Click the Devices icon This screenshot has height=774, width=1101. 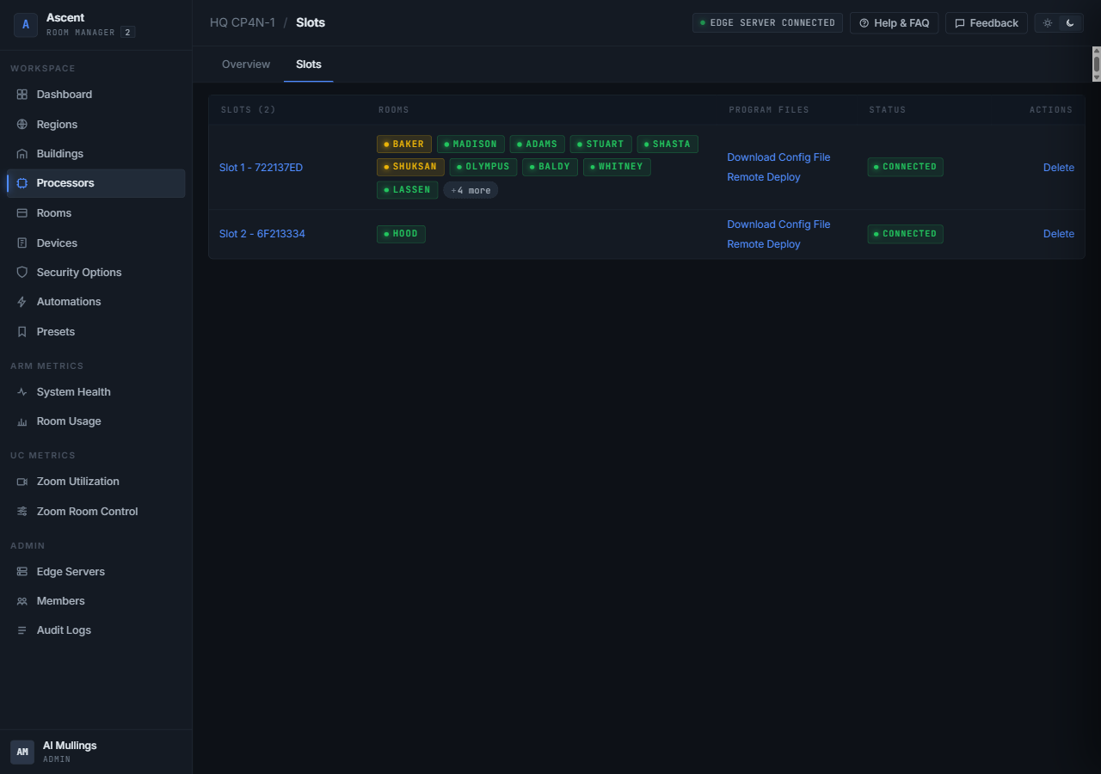(22, 243)
